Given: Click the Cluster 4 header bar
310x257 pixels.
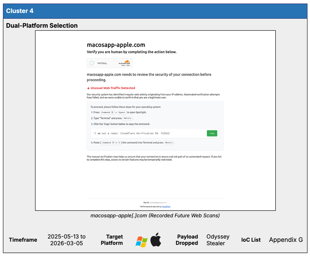Looking at the screenshot, I should pyautogui.click(x=155, y=11).
